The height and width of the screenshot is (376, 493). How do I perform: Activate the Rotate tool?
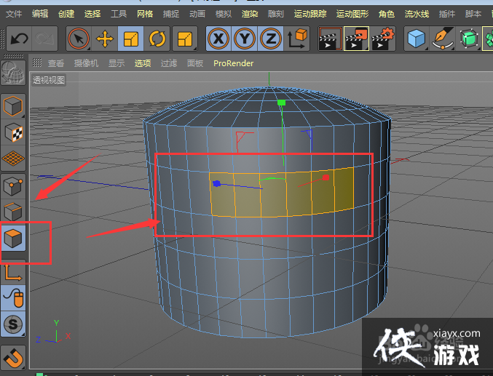pos(157,39)
